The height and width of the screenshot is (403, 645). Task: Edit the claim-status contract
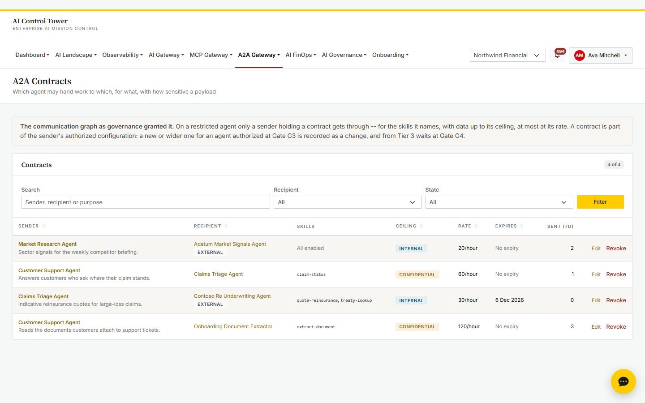(596, 274)
